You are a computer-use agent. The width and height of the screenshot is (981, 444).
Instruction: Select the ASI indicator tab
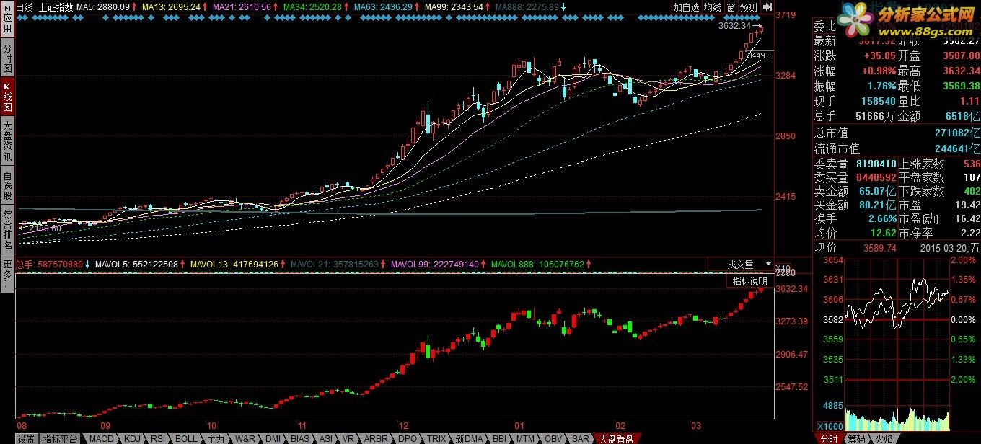click(x=327, y=438)
